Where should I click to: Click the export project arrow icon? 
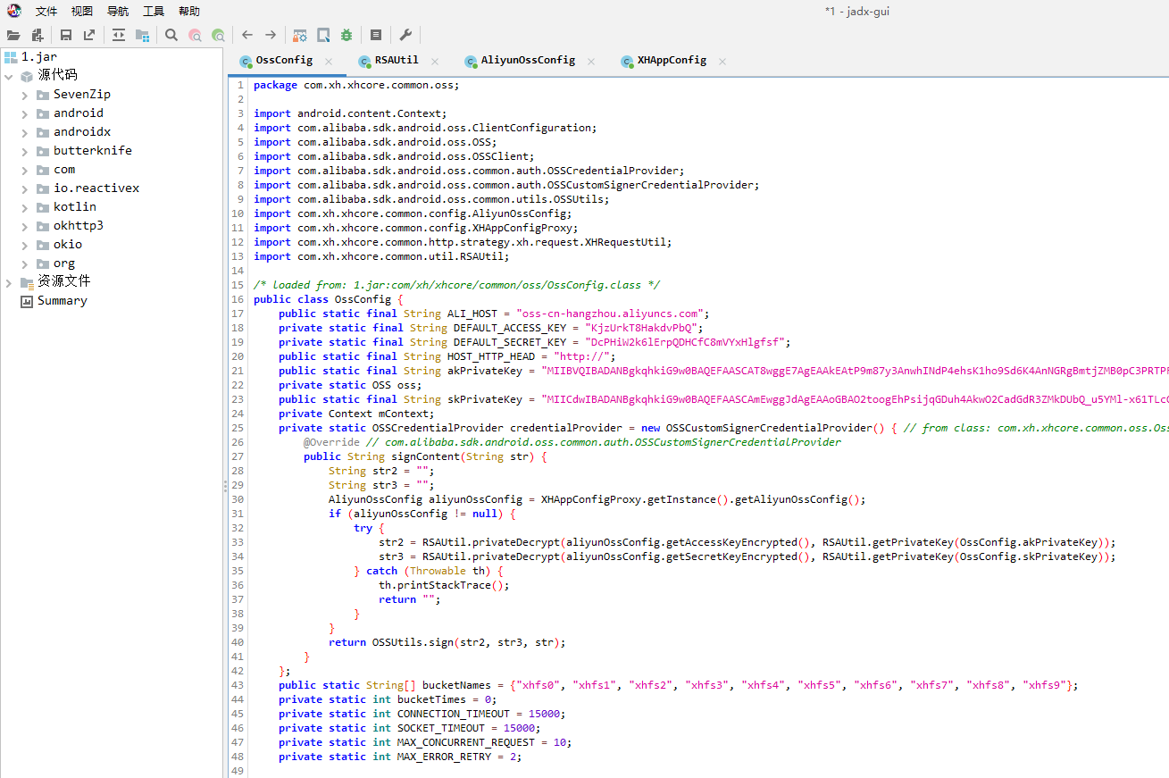89,35
